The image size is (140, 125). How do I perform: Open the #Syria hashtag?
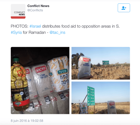pos(16,32)
